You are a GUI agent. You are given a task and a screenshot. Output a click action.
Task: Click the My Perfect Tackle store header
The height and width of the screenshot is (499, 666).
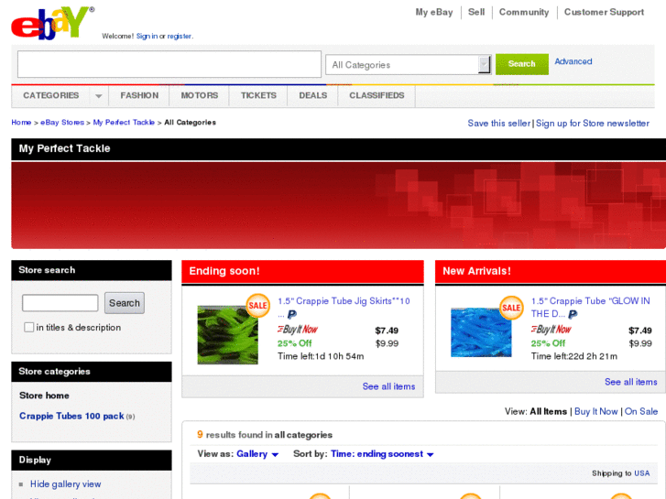(64, 148)
